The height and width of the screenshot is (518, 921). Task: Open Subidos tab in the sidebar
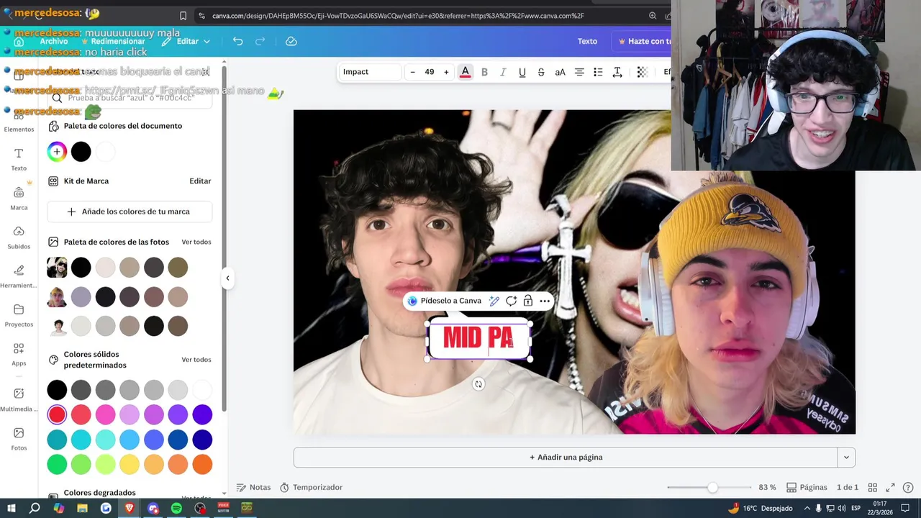(x=19, y=237)
